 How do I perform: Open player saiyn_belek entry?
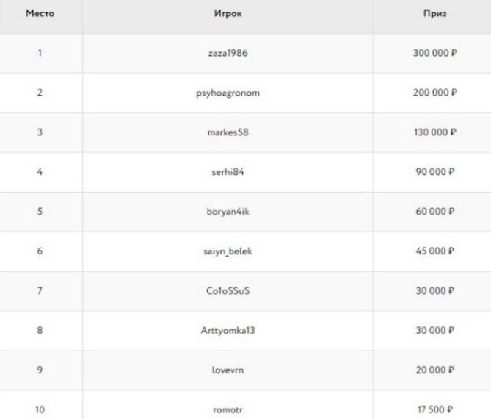point(228,251)
